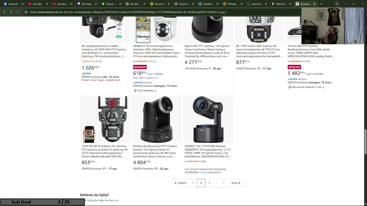Screen dimensions: 367x206
Task: Click the GENBOLT Spring Deal badge
Action: (x=140, y=67)
